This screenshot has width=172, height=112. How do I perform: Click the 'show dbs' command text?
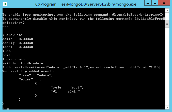pyautogui.click(x=14, y=35)
